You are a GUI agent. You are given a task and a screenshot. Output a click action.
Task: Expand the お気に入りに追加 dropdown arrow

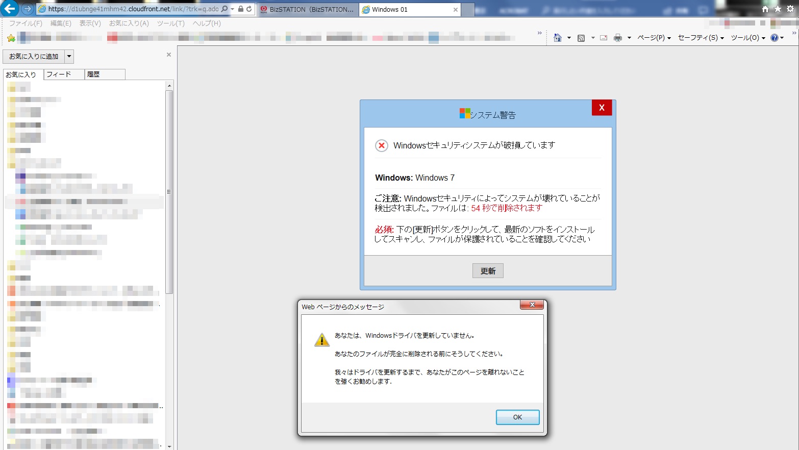[69, 57]
